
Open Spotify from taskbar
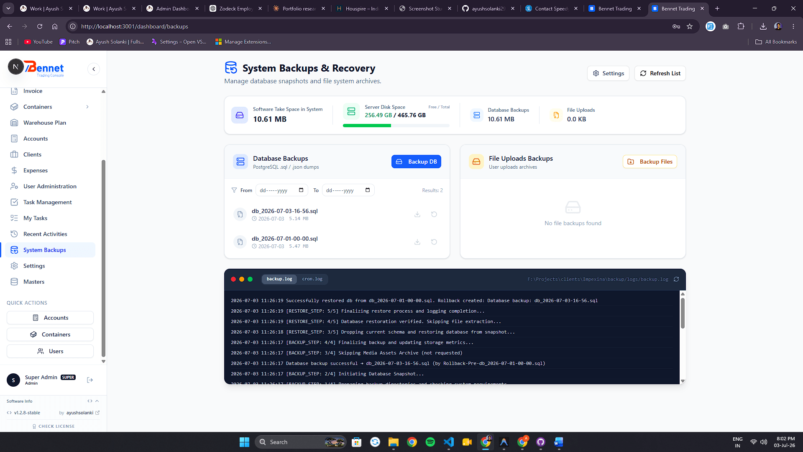(430, 442)
